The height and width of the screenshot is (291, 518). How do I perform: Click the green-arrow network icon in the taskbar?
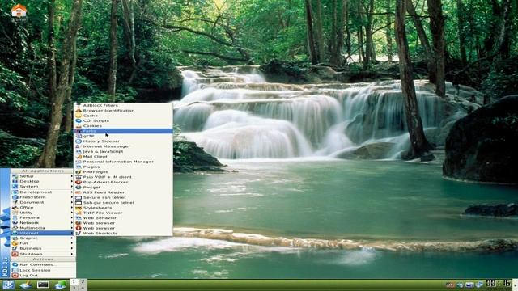(61, 285)
